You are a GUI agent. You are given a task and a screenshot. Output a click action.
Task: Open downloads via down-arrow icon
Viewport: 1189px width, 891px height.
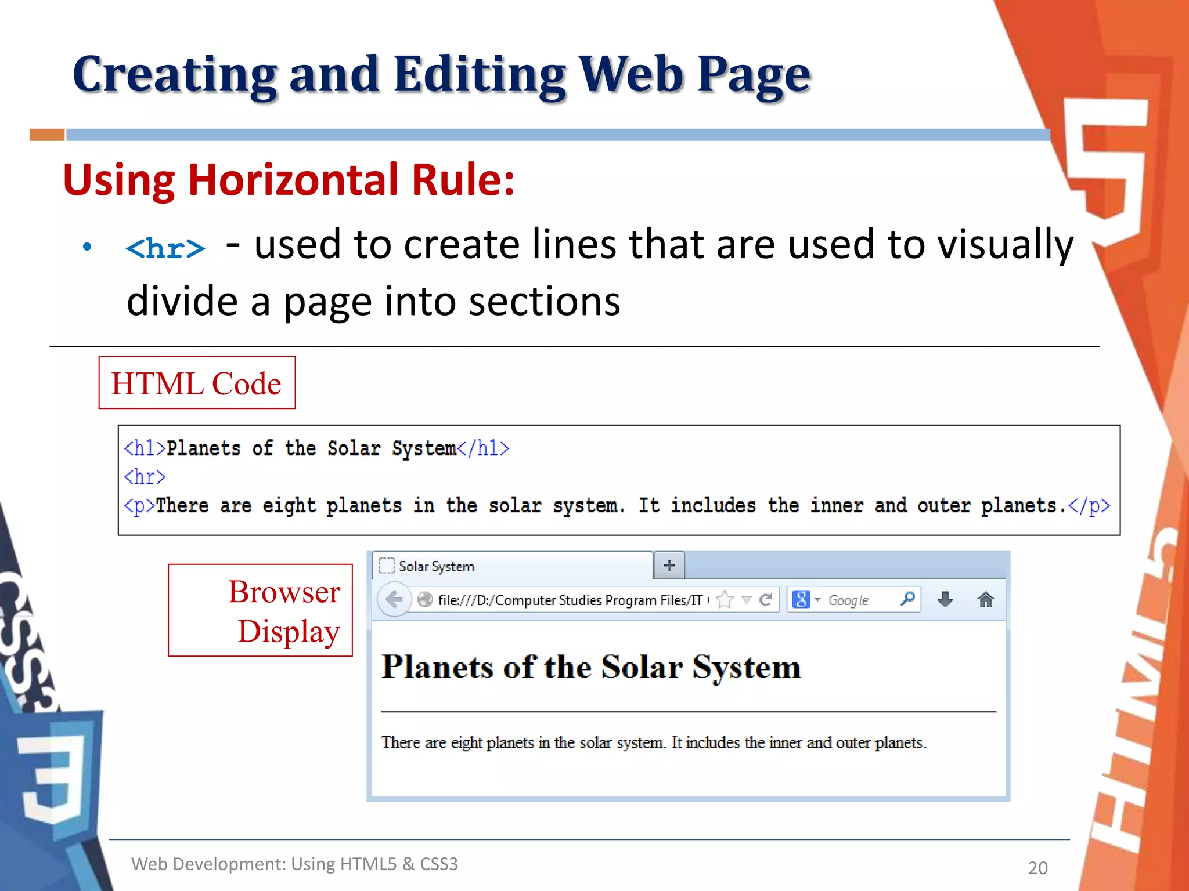(945, 599)
